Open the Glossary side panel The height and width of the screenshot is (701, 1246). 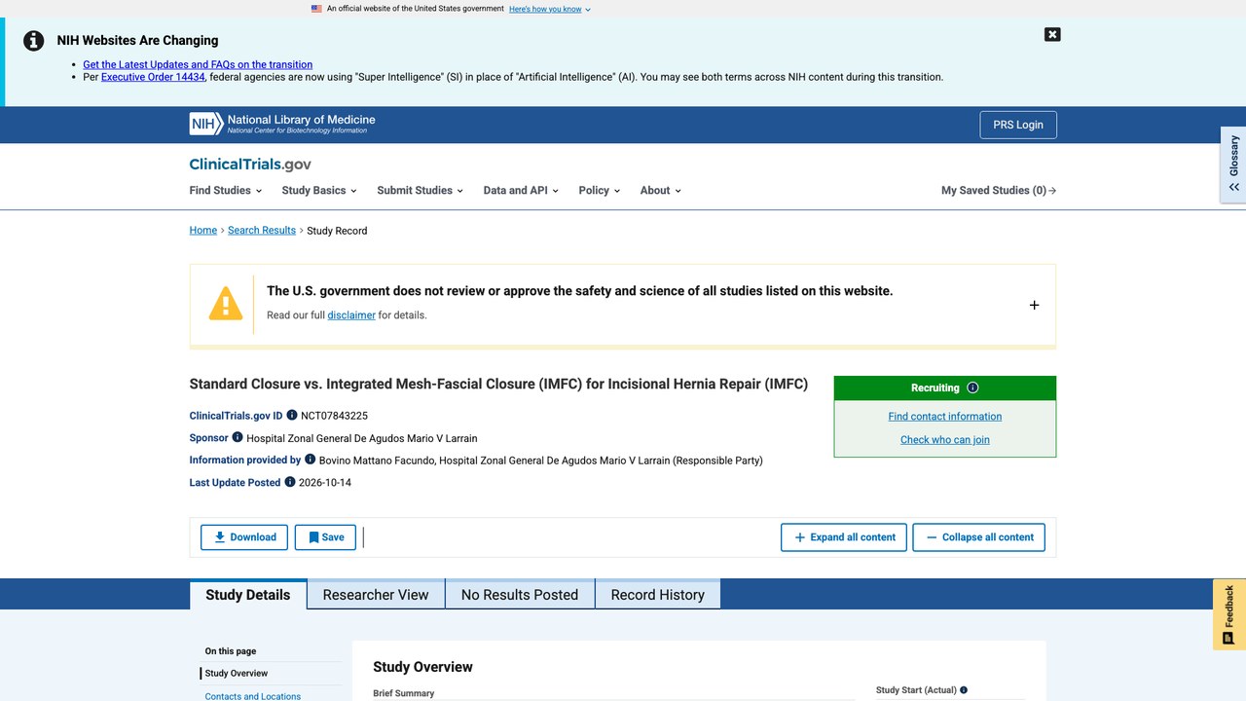1233,164
